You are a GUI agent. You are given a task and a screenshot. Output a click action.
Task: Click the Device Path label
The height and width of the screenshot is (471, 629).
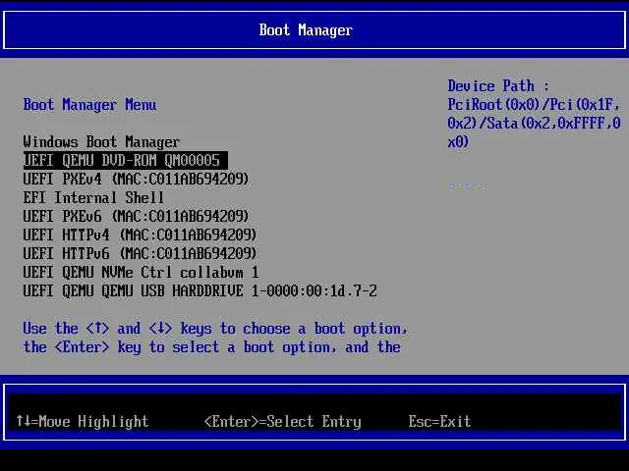click(498, 86)
